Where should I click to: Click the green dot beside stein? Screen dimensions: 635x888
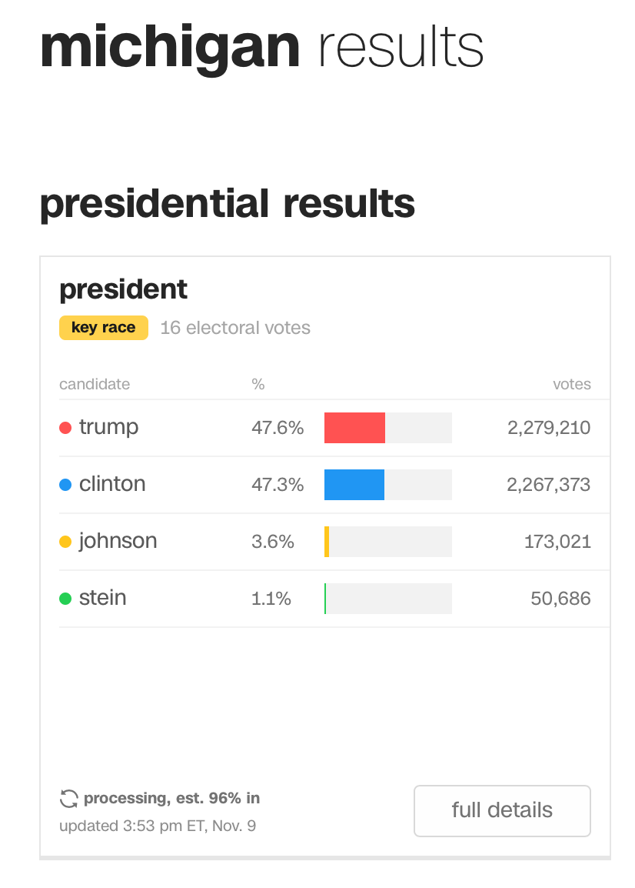click(65, 599)
